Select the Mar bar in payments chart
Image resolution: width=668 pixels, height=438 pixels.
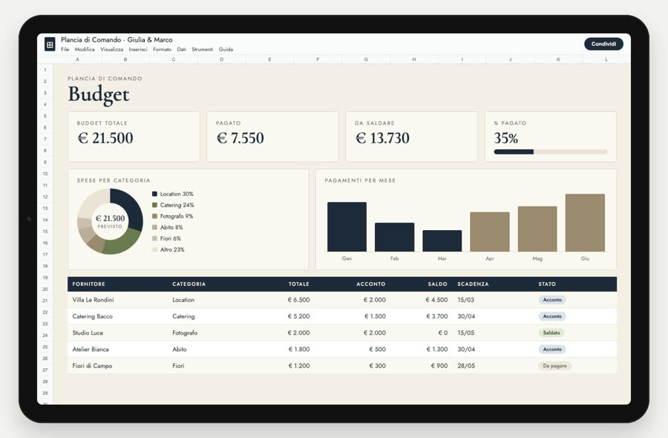[442, 241]
